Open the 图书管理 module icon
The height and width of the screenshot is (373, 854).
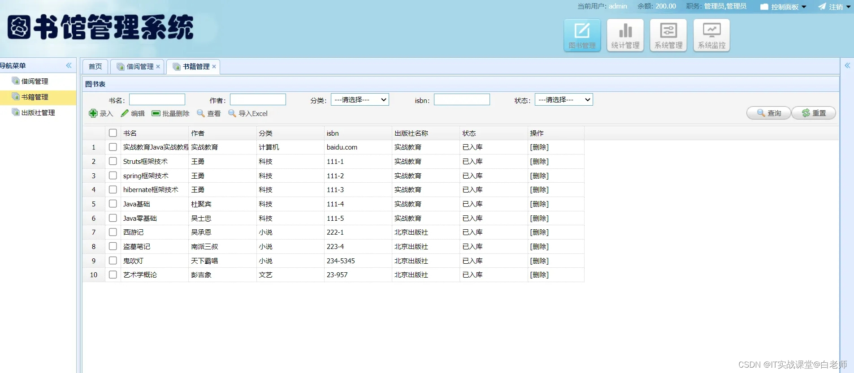tap(582, 35)
